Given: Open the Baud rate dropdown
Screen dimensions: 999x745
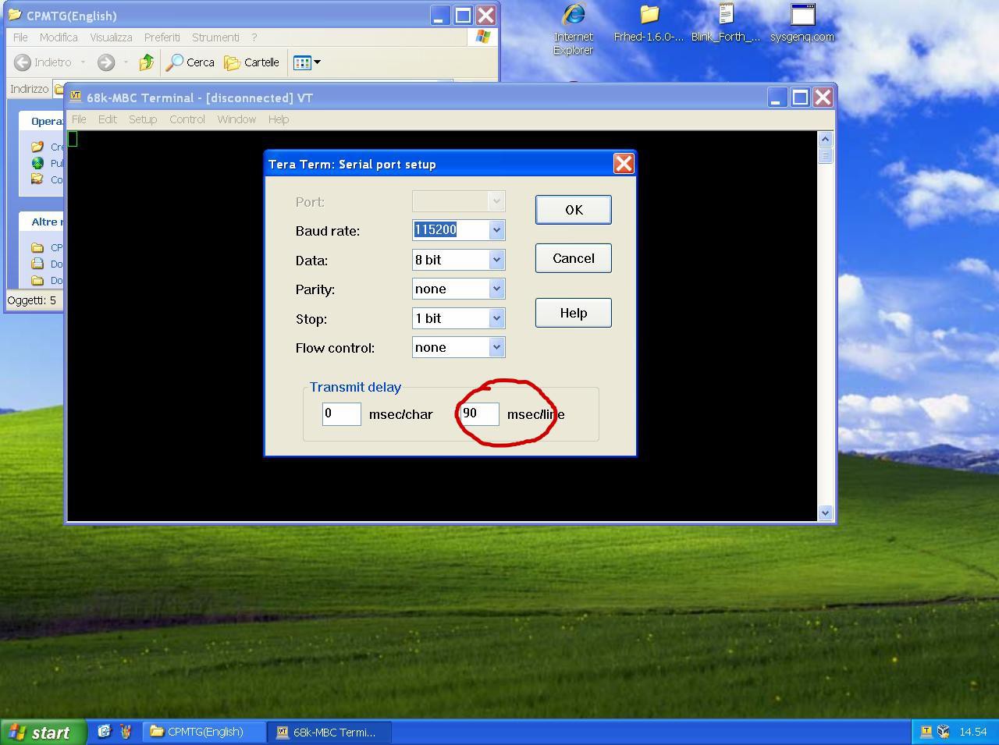Looking at the screenshot, I should click(496, 230).
